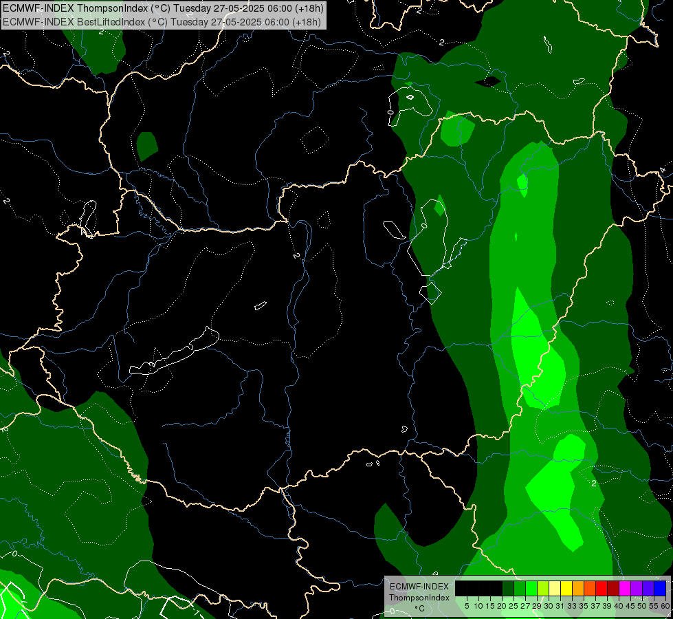Click the legend tick value 20
Image resolution: width=673 pixels, height=619 pixels.
pyautogui.click(x=502, y=606)
